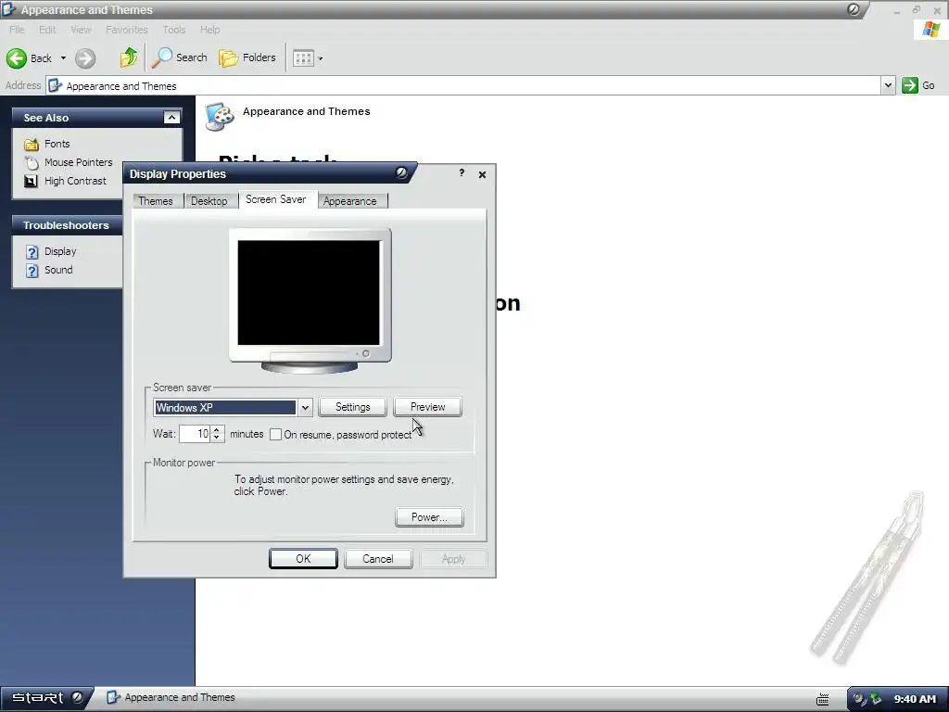Click the Display troubleshooter help icon
This screenshot has width=949, height=712.
[x=32, y=252]
